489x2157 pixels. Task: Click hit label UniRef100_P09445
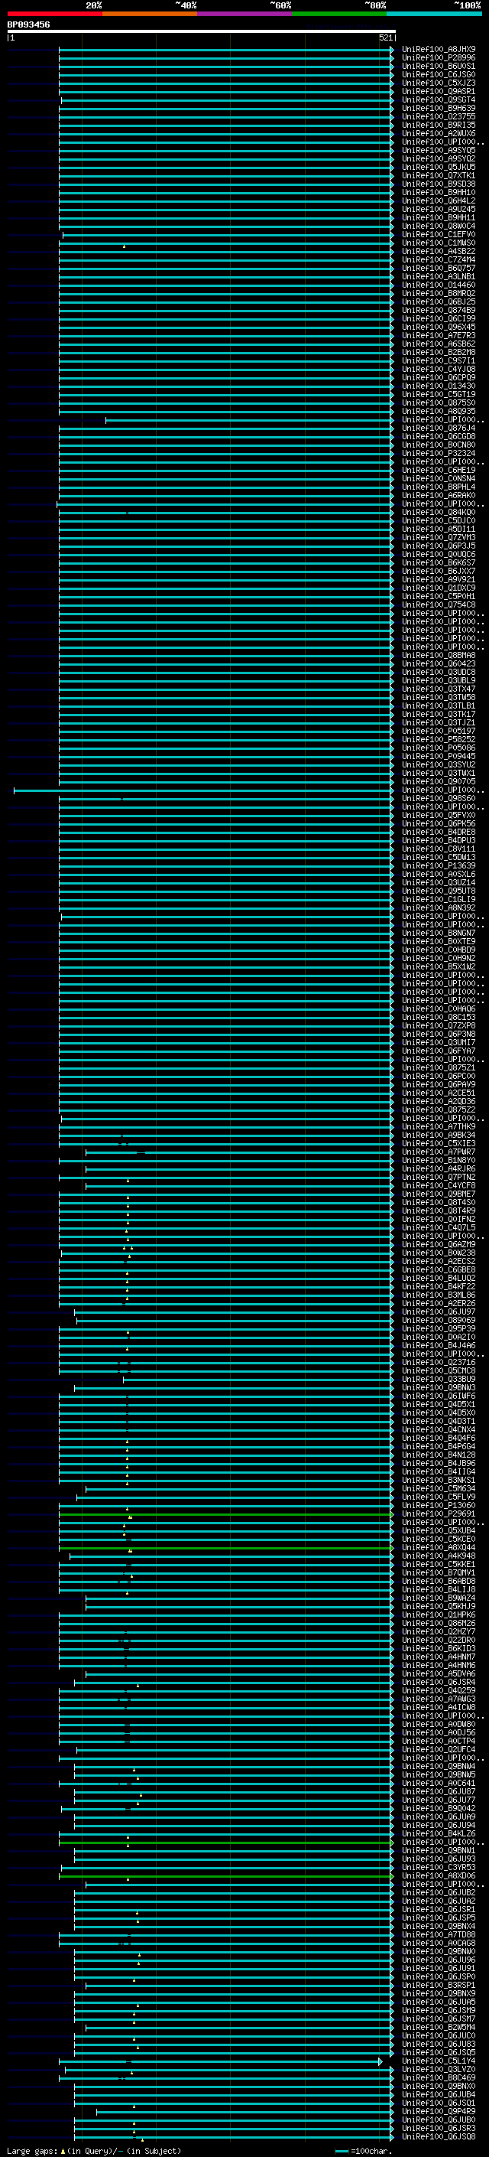pos(438,756)
